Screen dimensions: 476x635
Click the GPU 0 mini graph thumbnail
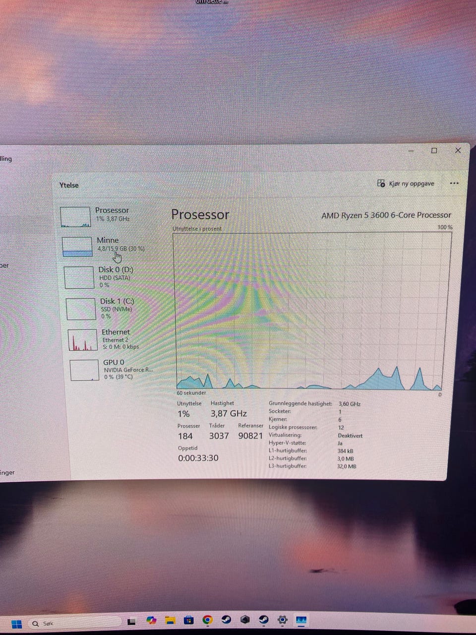tap(84, 370)
